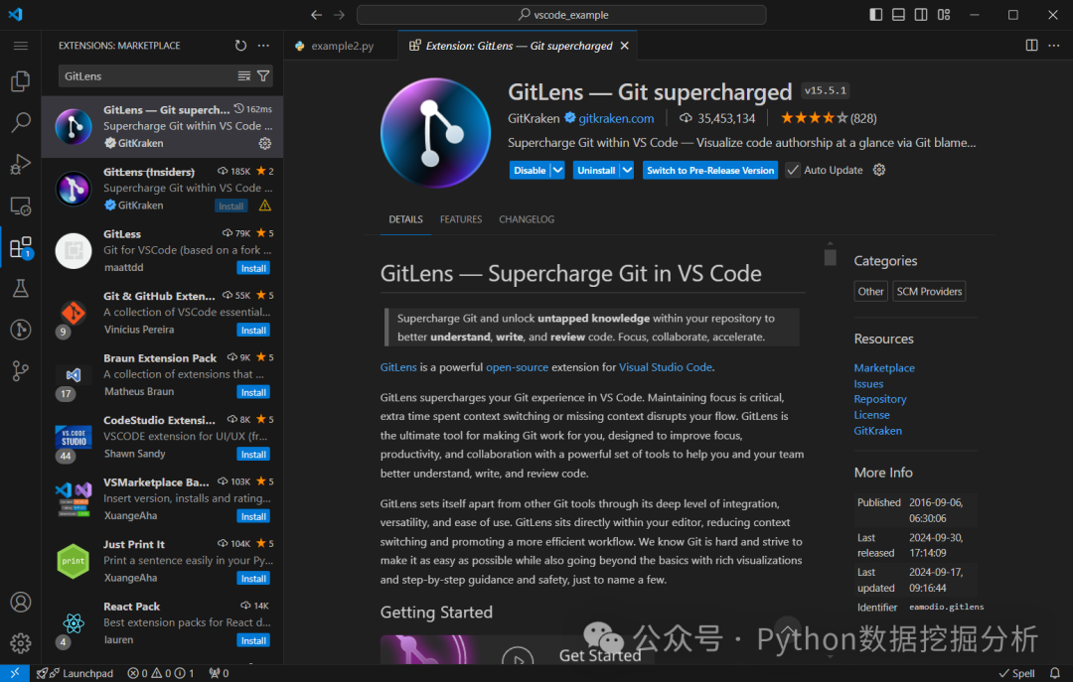Select the CHANGELOG tab
Image resolution: width=1073 pixels, height=682 pixels.
[527, 219]
